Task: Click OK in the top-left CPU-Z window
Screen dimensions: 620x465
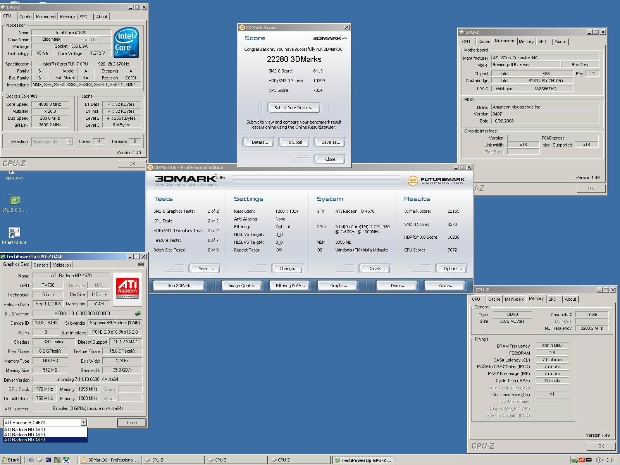Action: (x=132, y=164)
